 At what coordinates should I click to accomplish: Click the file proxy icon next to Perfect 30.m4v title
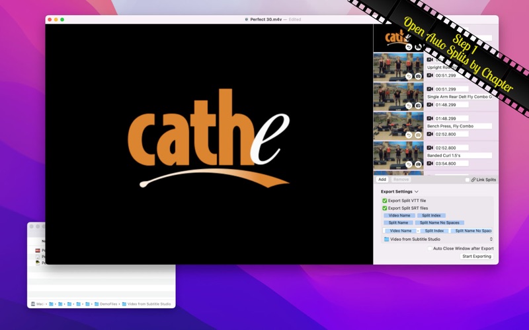tap(247, 20)
